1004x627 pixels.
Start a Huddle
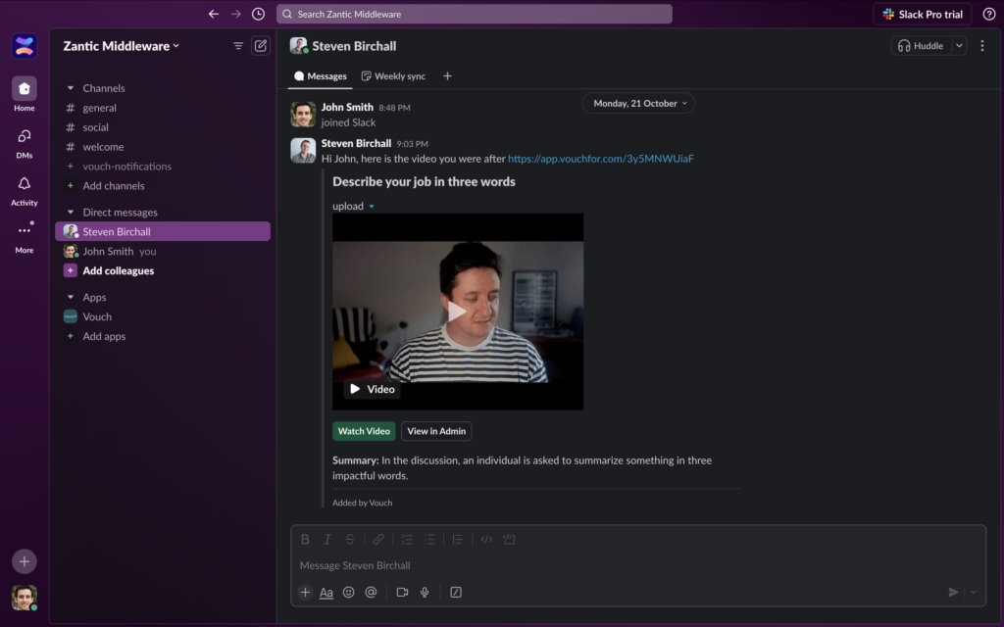pyautogui.click(x=921, y=46)
